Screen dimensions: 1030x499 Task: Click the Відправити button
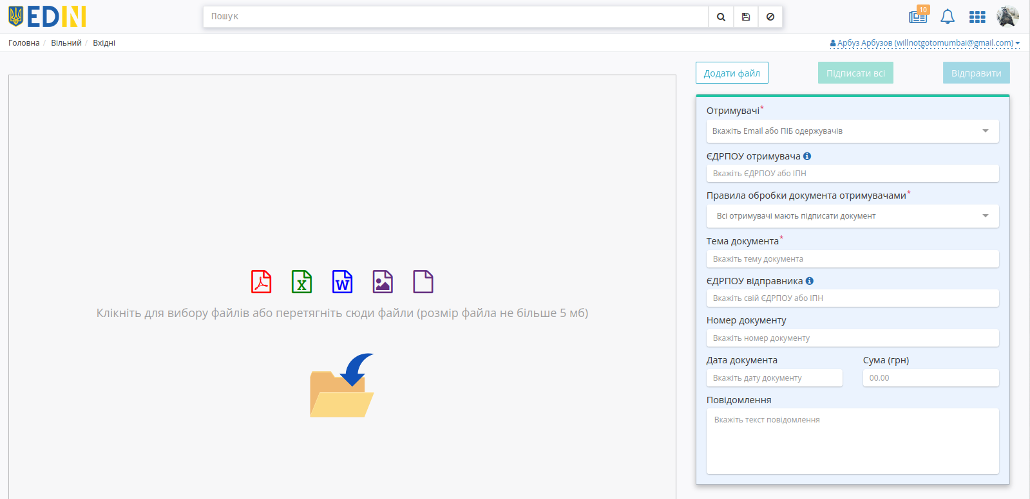[x=976, y=73]
